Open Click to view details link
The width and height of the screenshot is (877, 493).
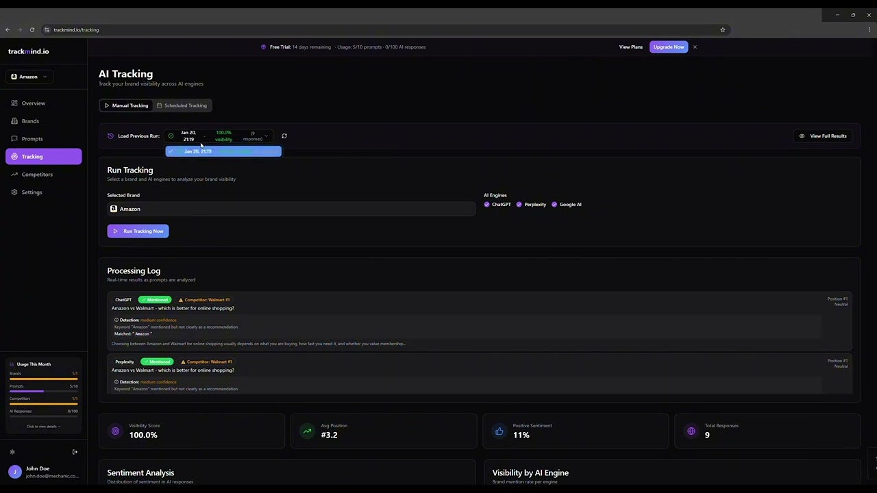(43, 427)
